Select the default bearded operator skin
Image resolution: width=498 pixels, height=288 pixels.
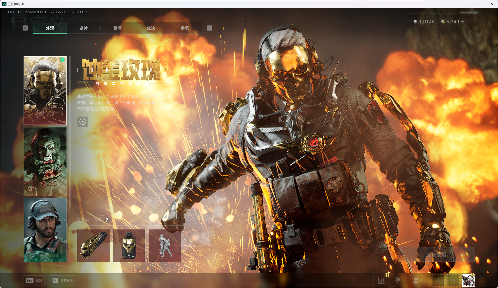45,230
